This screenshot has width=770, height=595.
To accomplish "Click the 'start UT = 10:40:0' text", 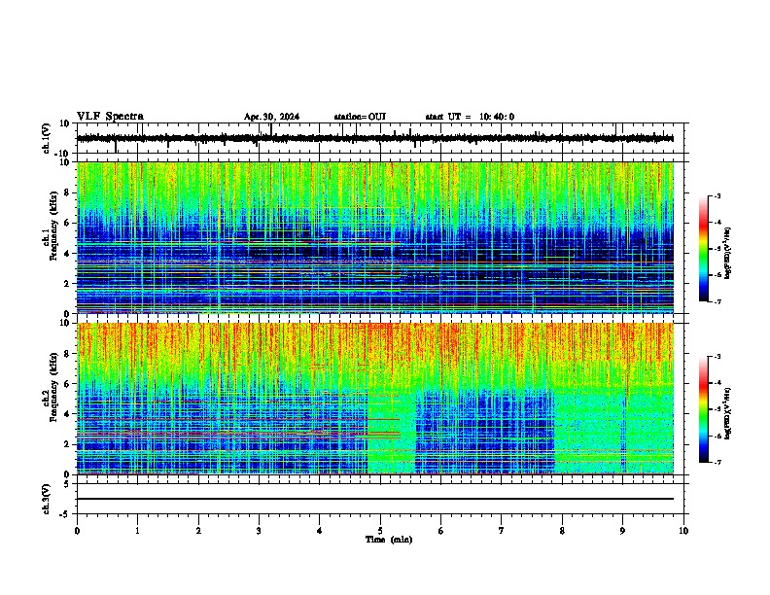I will click(470, 117).
